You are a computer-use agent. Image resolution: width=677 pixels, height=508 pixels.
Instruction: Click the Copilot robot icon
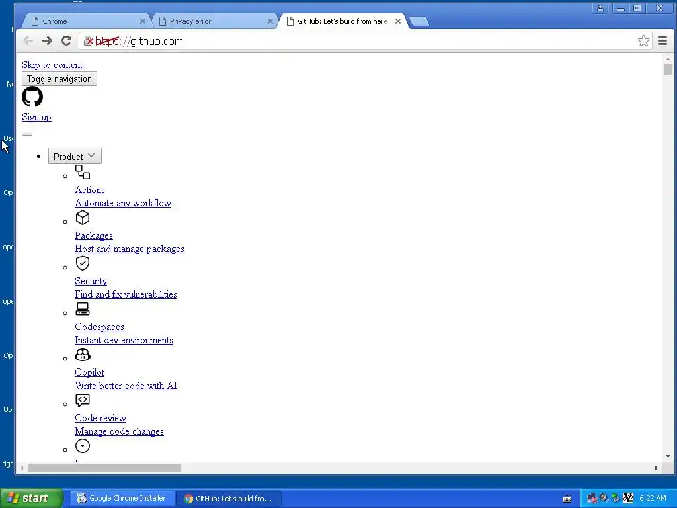click(83, 355)
